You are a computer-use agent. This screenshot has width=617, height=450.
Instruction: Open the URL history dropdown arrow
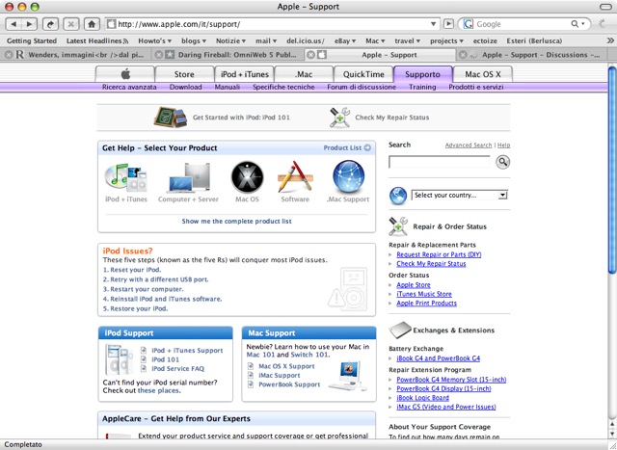click(x=433, y=24)
